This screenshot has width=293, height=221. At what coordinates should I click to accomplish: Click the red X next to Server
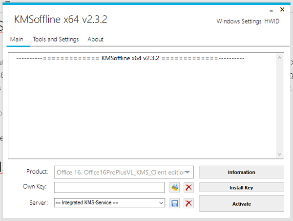pos(188,203)
